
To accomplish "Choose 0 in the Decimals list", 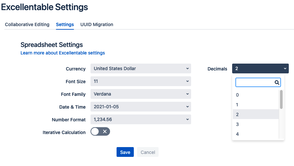I will tap(256, 95).
